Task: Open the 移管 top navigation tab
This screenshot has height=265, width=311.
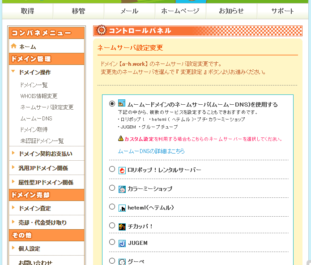Action: click(x=79, y=11)
